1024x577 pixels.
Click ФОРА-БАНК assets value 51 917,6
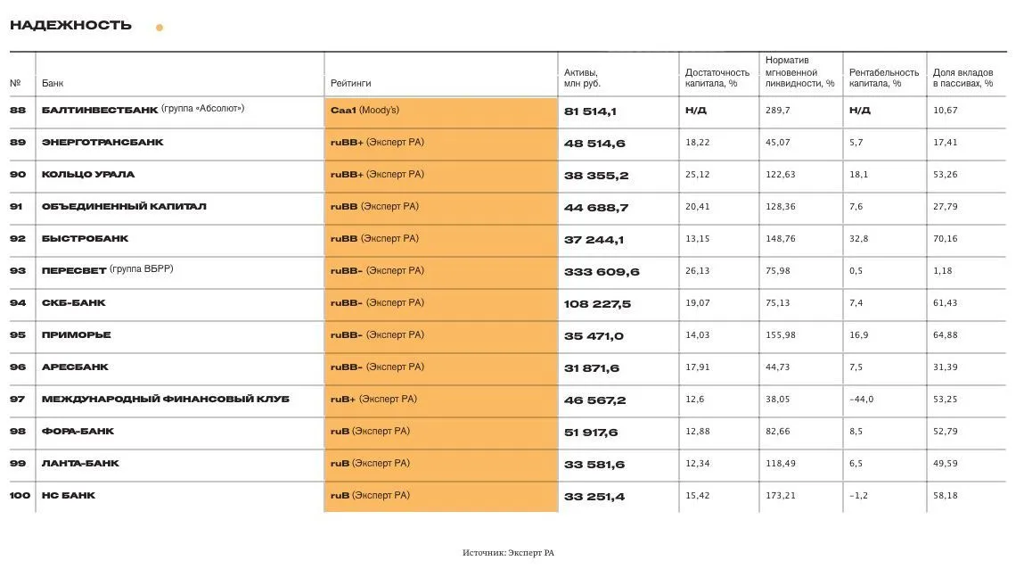pyautogui.click(x=591, y=433)
